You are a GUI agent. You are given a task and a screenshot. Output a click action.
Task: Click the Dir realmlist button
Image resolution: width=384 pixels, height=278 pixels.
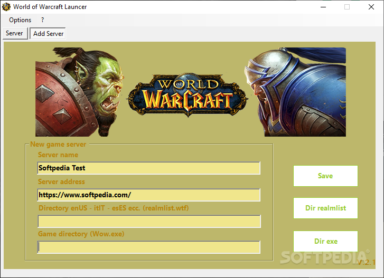325,208
